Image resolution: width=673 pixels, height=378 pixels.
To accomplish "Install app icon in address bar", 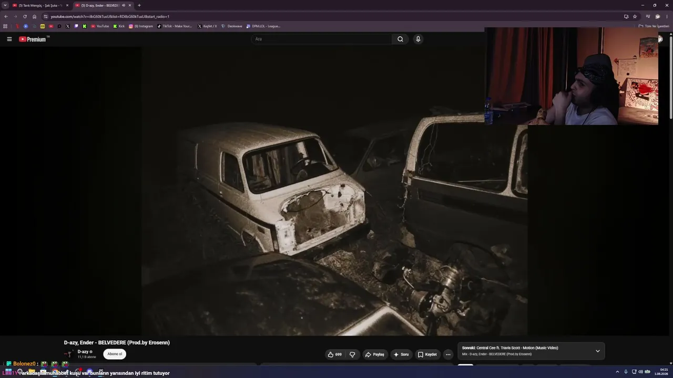I will coord(626,16).
